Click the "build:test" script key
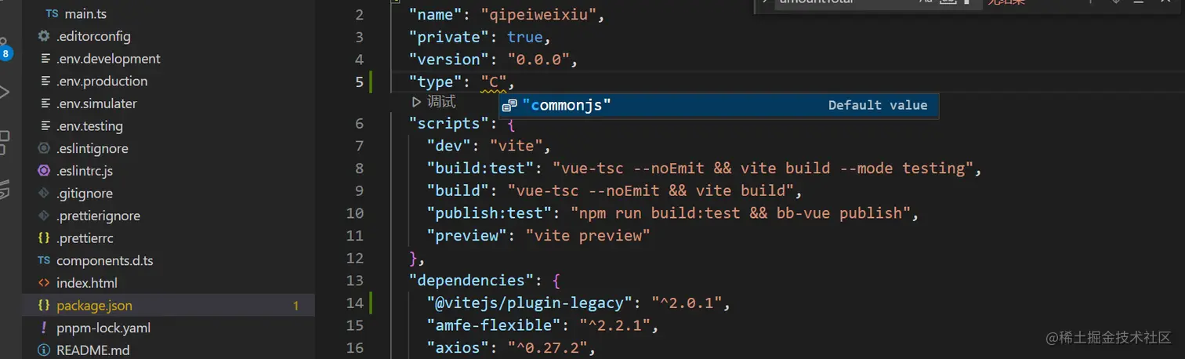The height and width of the screenshot is (359, 1185). click(x=480, y=169)
